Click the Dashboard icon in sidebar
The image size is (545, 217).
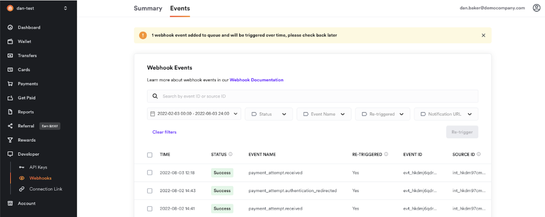[x=10, y=28]
